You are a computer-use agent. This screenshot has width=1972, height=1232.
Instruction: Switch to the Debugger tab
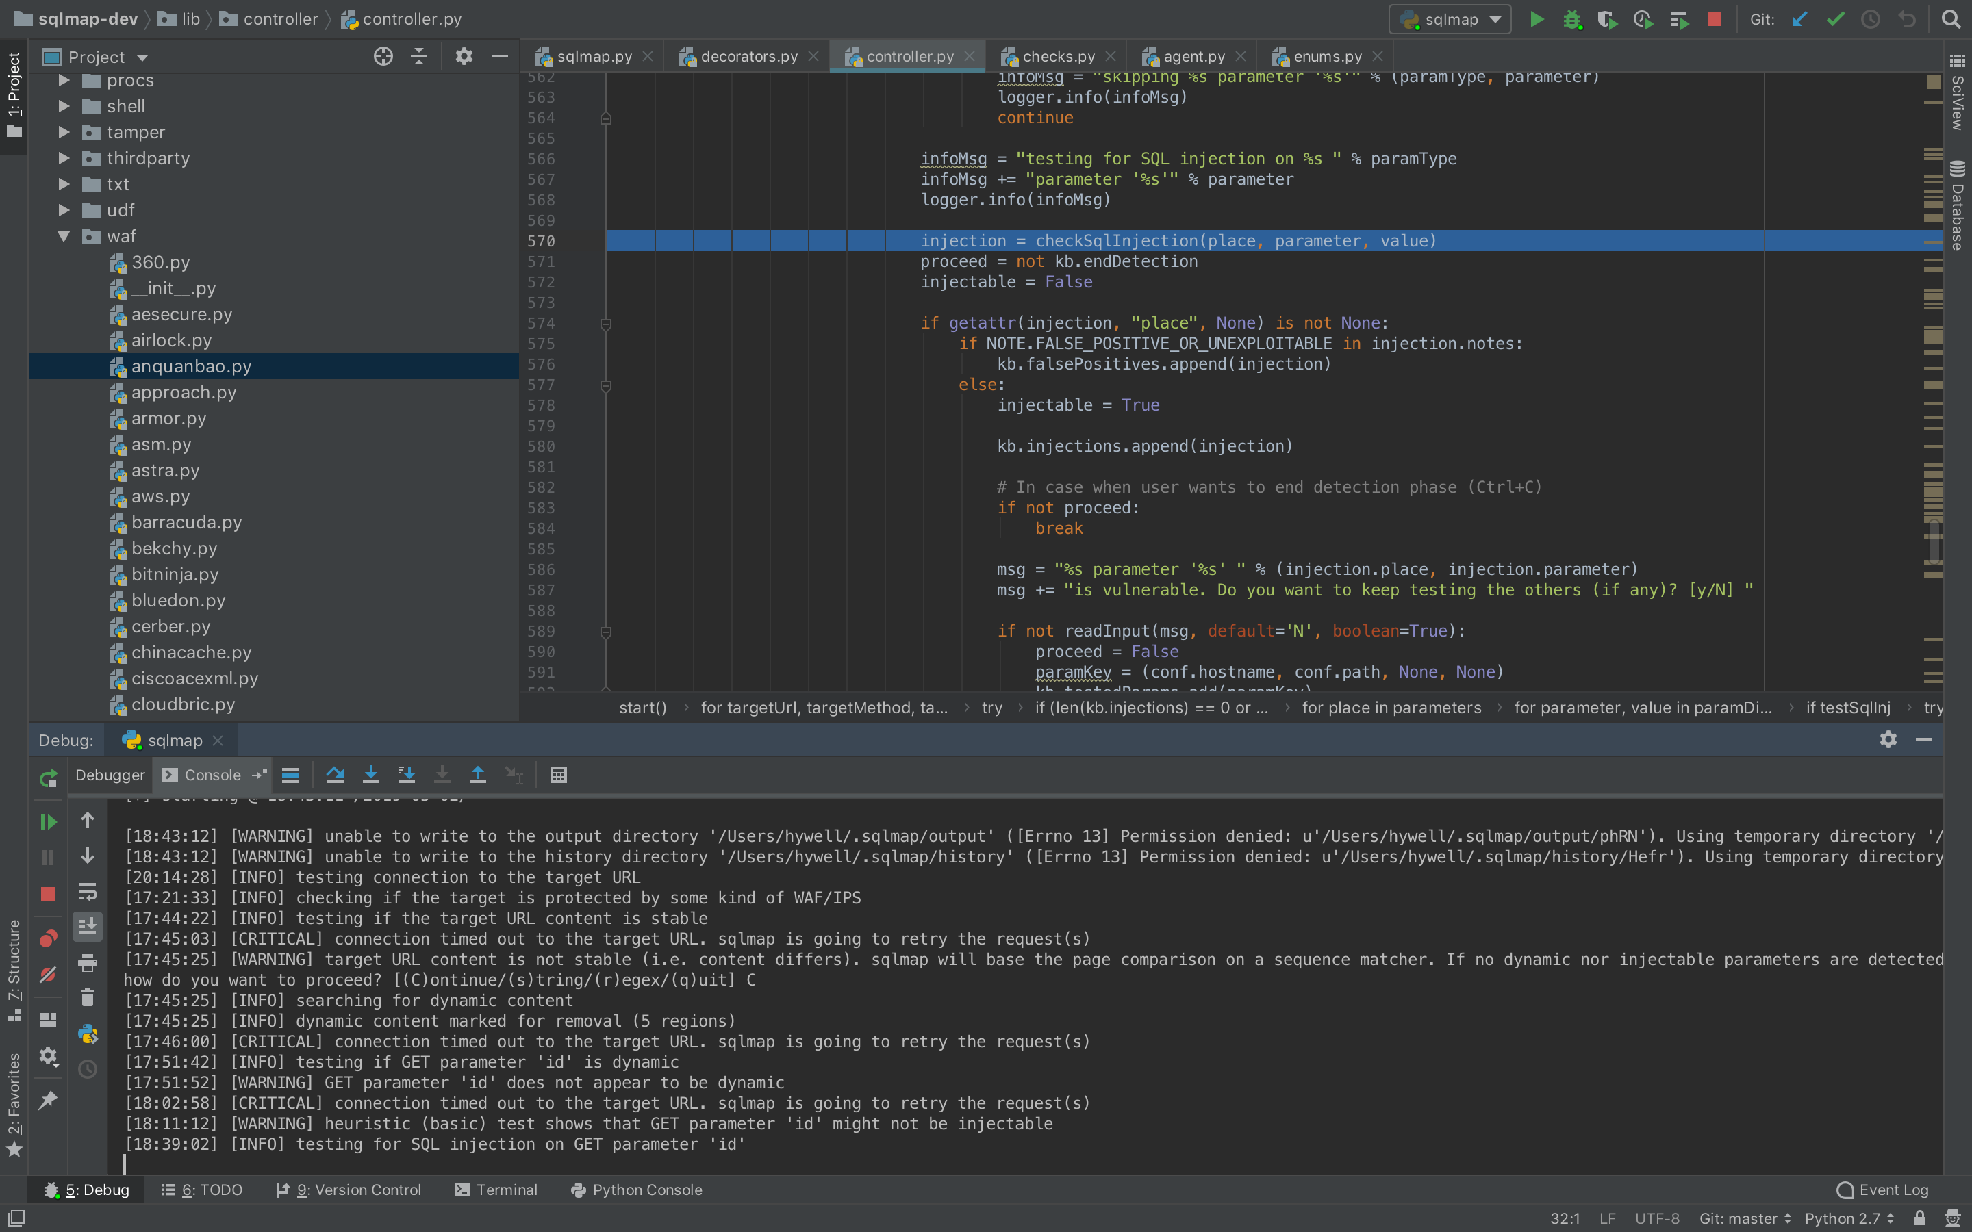[x=110, y=775]
